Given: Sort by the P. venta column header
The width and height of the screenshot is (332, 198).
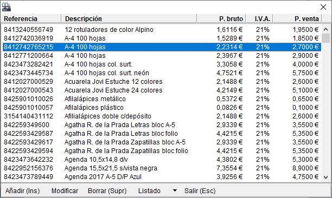Looking at the screenshot, I should [x=297, y=18].
